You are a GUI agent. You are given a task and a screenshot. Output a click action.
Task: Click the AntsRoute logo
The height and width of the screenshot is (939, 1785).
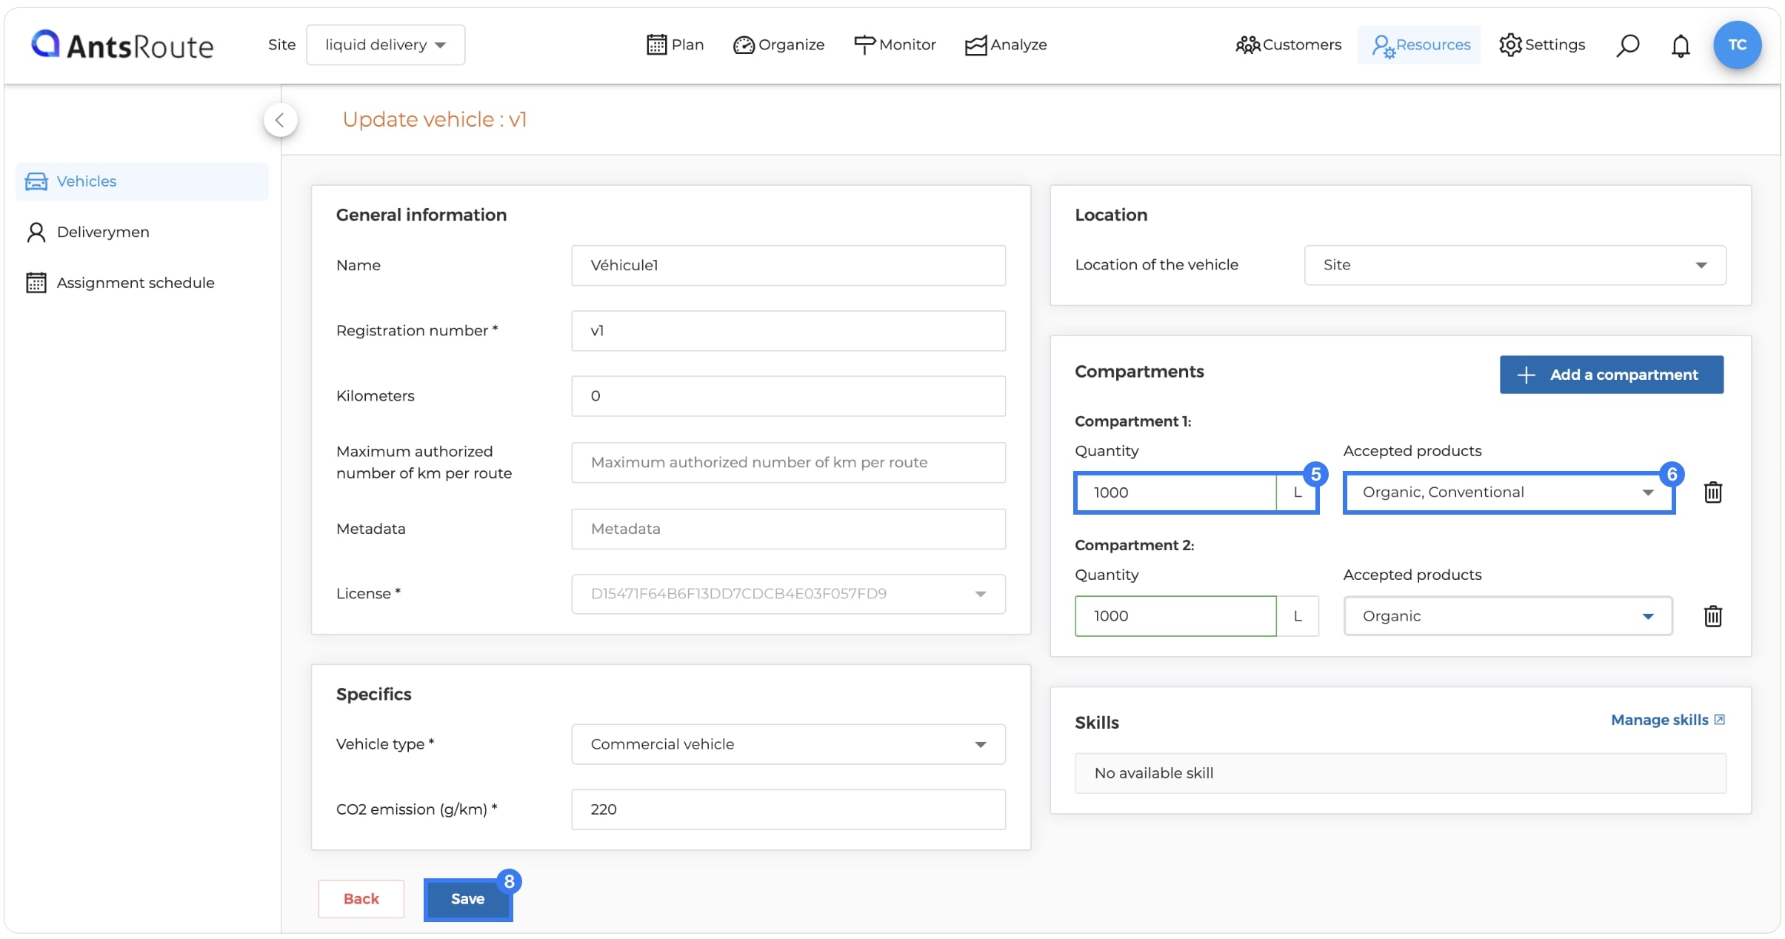122,44
